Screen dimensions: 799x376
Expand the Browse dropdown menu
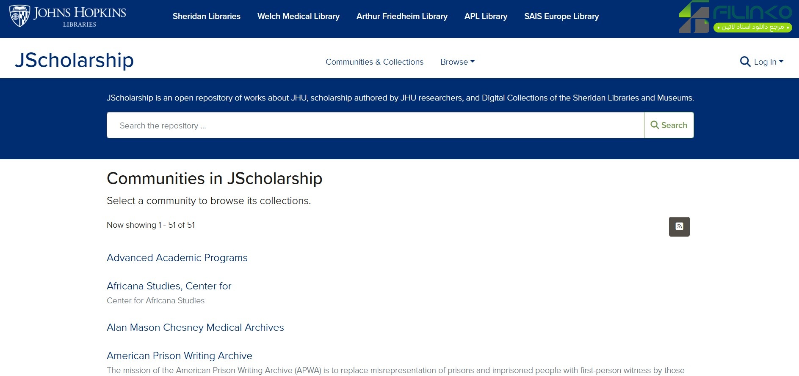pyautogui.click(x=457, y=62)
